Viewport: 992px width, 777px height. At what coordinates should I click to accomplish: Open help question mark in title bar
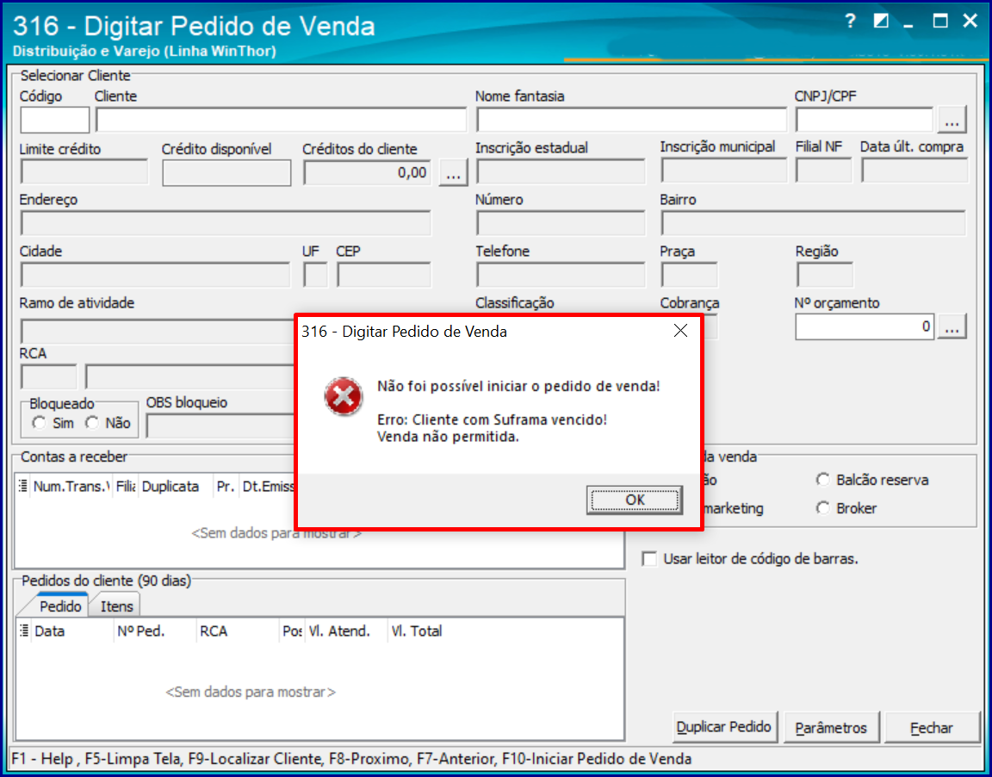tap(850, 22)
